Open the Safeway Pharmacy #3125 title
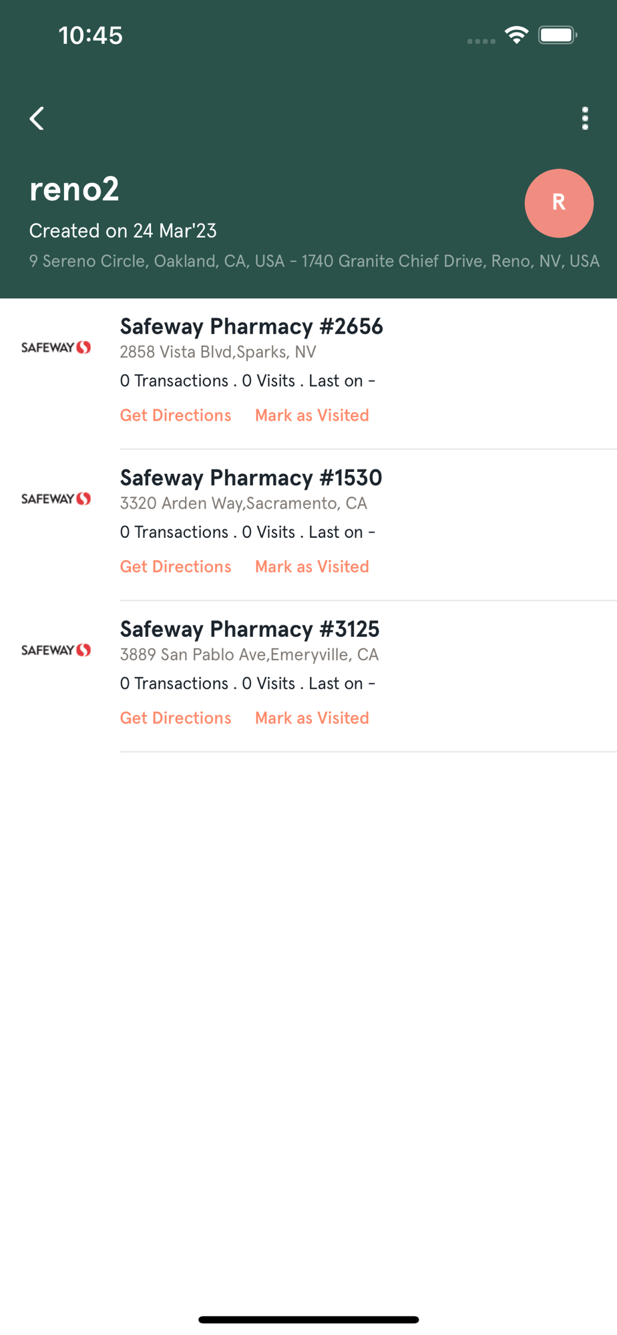 coord(250,629)
